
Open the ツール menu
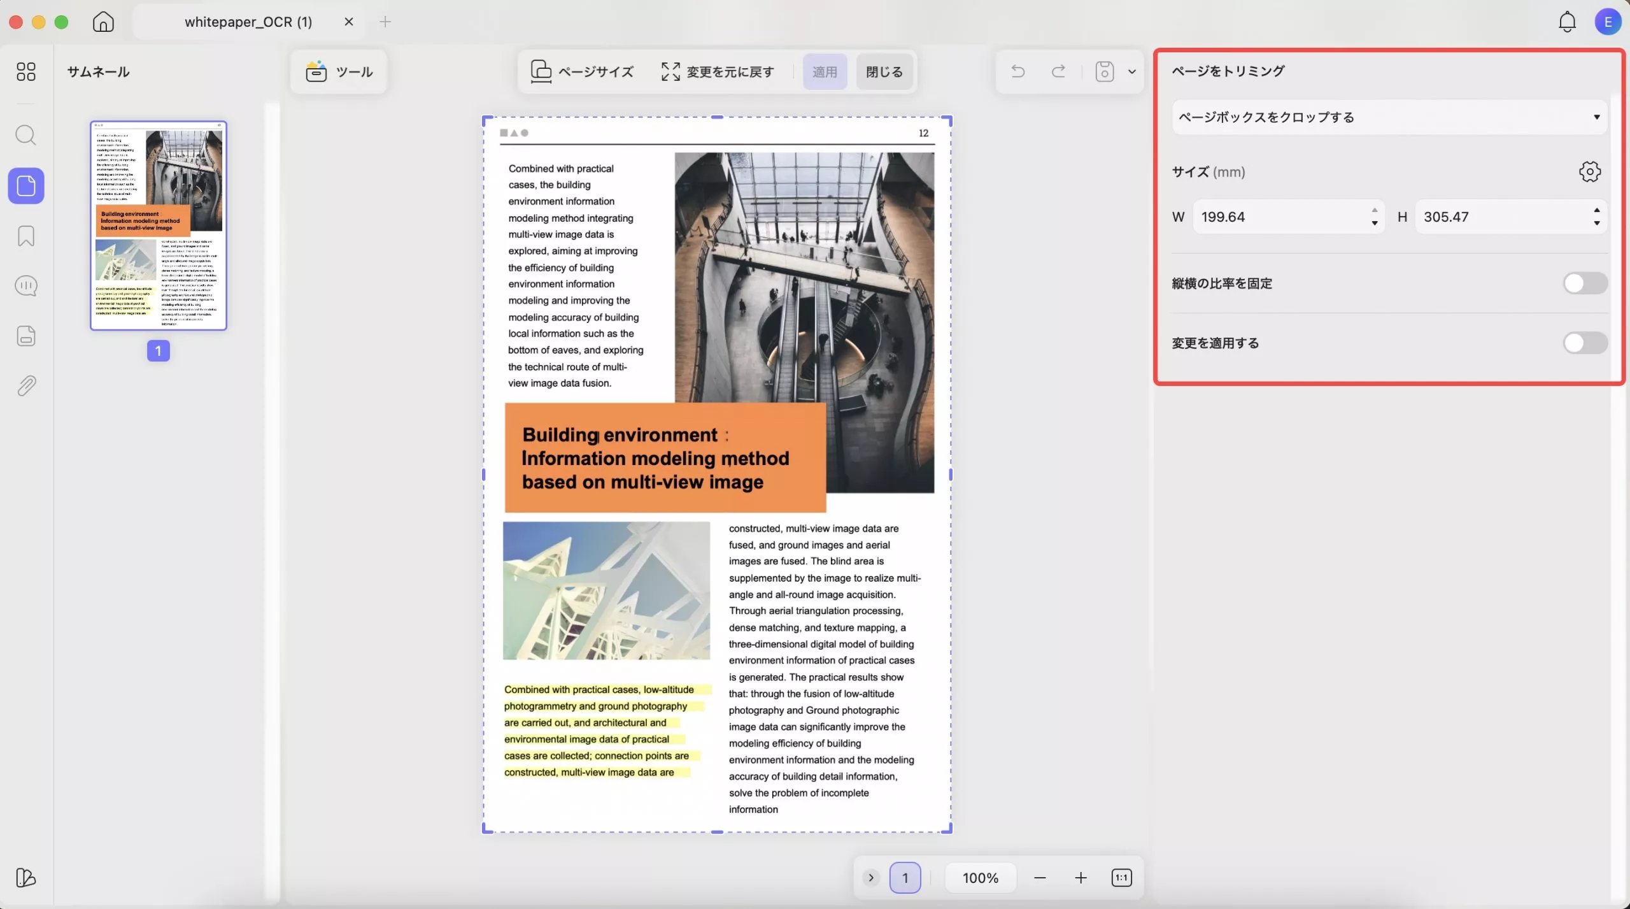point(339,72)
